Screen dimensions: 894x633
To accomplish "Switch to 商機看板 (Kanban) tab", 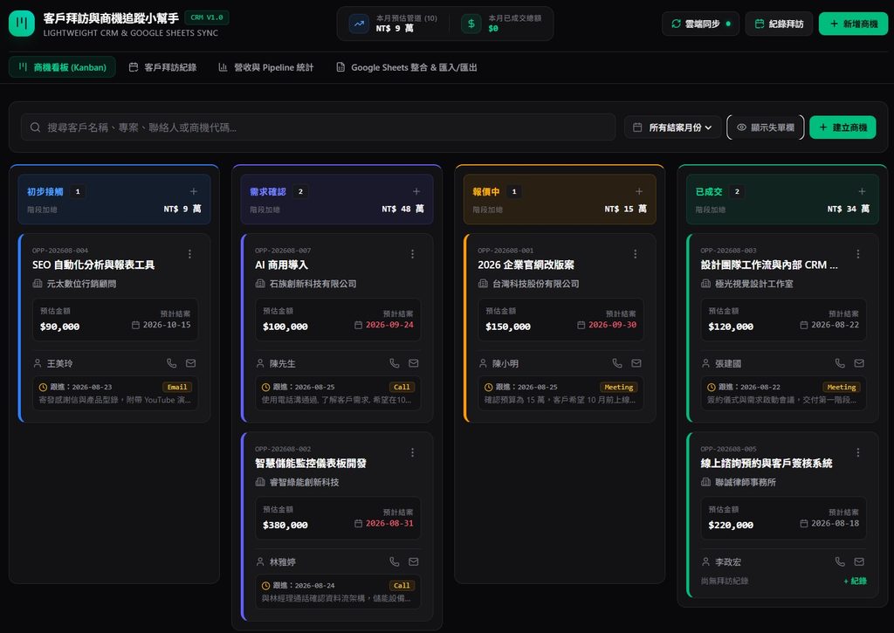I will (x=62, y=67).
